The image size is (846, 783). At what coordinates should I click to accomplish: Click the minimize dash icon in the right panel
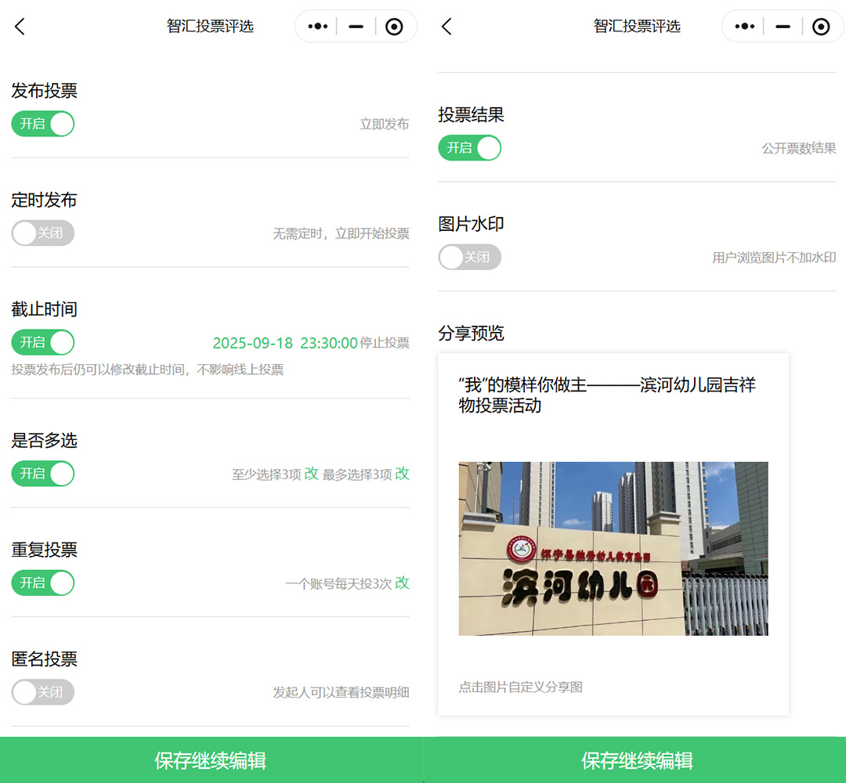click(783, 27)
